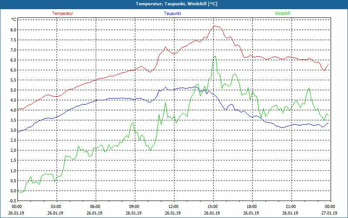Click the 0,5 y-axis value
The width and height of the screenshot is (348, 218).
point(14,181)
